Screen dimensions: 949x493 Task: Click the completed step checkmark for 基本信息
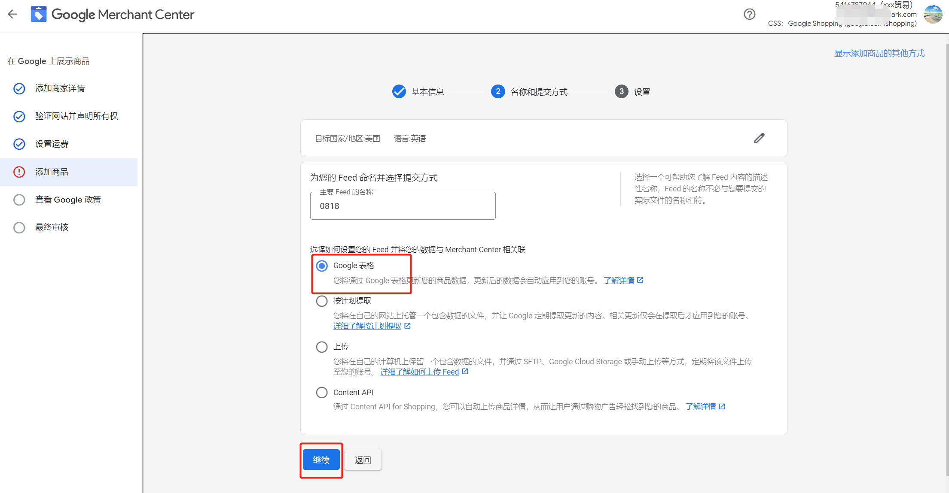399,91
